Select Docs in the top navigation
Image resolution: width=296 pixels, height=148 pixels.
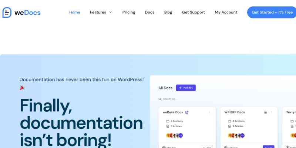(149, 12)
